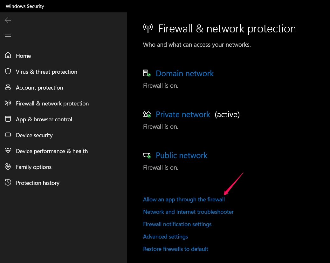Screen dimensions: 330x263
Task: Open firewall Advanced settings
Action: pyautogui.click(x=165, y=237)
